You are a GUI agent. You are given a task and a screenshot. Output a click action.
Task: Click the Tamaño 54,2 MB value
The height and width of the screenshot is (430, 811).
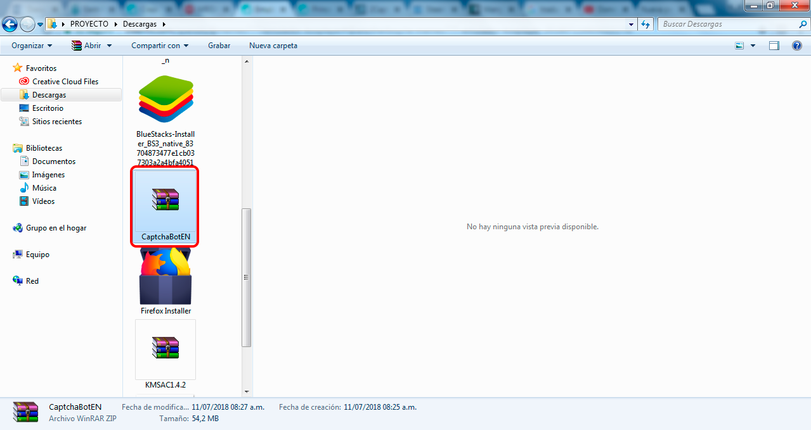[204, 419]
